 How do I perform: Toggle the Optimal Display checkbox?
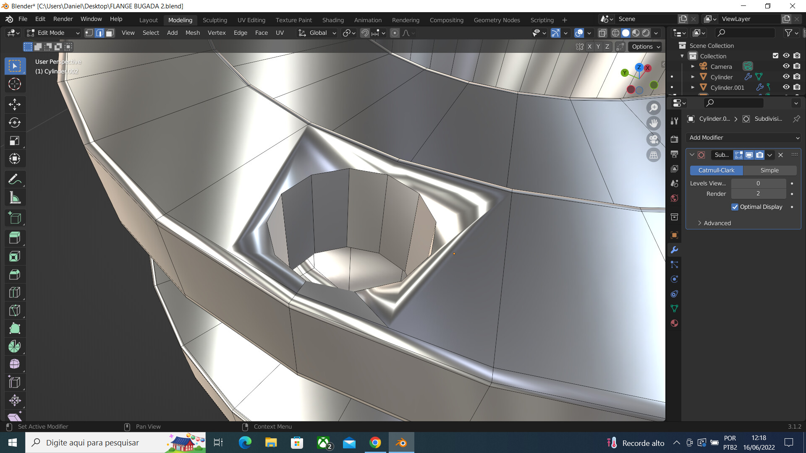735,207
